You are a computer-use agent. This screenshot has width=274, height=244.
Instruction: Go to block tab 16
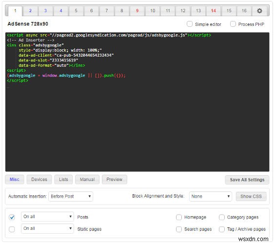(x=244, y=11)
